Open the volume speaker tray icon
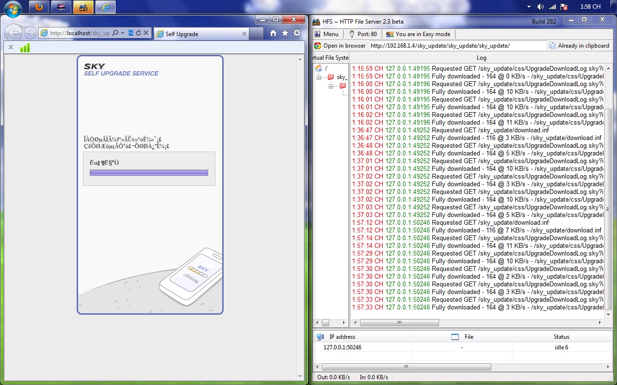Screen dimensions: 617x385 [x=540, y=7]
